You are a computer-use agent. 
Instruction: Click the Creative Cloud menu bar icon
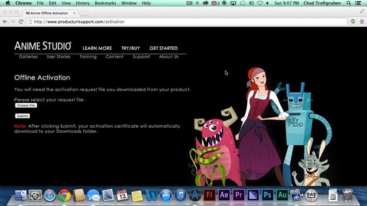click(205, 3)
